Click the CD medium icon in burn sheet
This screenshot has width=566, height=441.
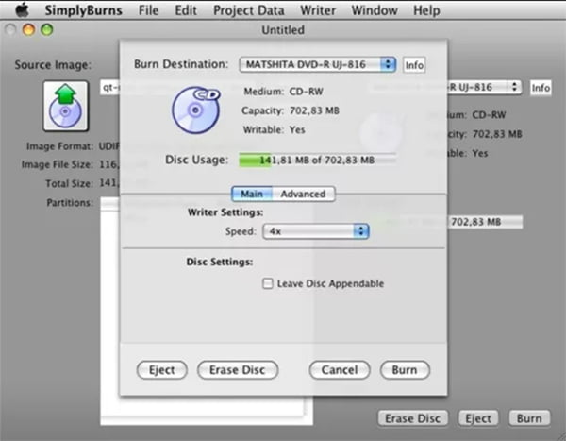(x=196, y=110)
